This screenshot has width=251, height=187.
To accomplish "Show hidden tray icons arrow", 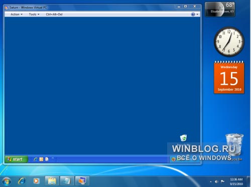I will [211, 181].
